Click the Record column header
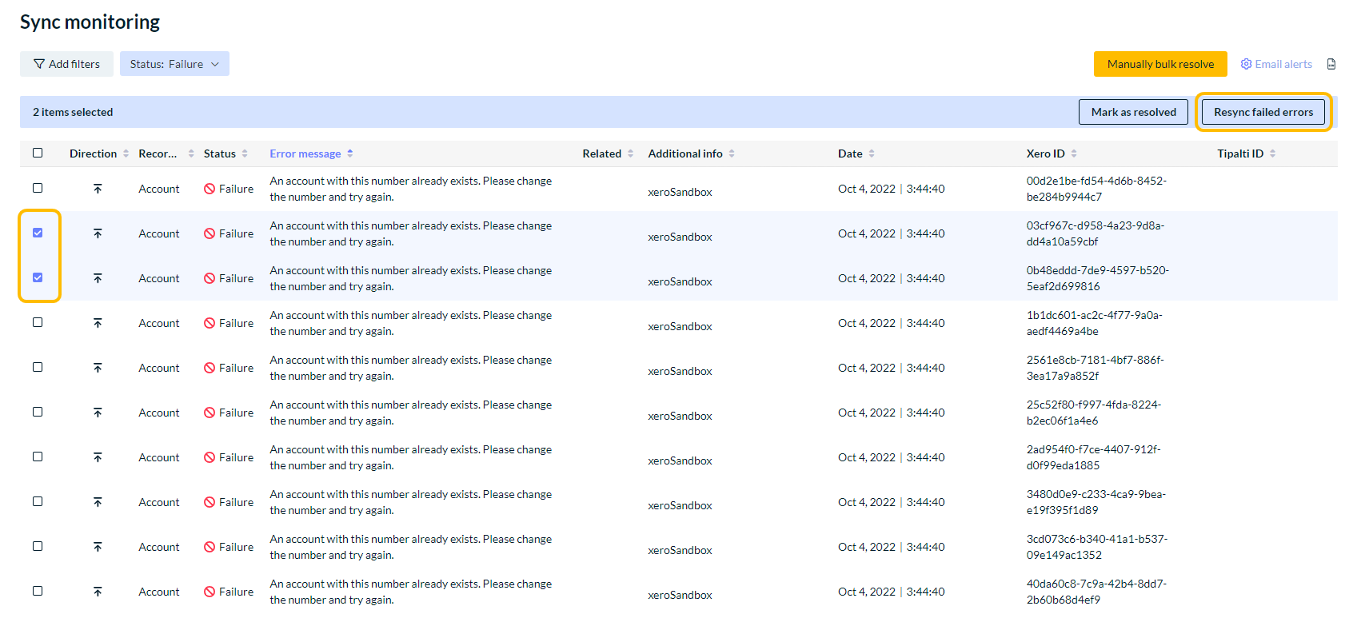The image size is (1365, 626). pos(158,154)
